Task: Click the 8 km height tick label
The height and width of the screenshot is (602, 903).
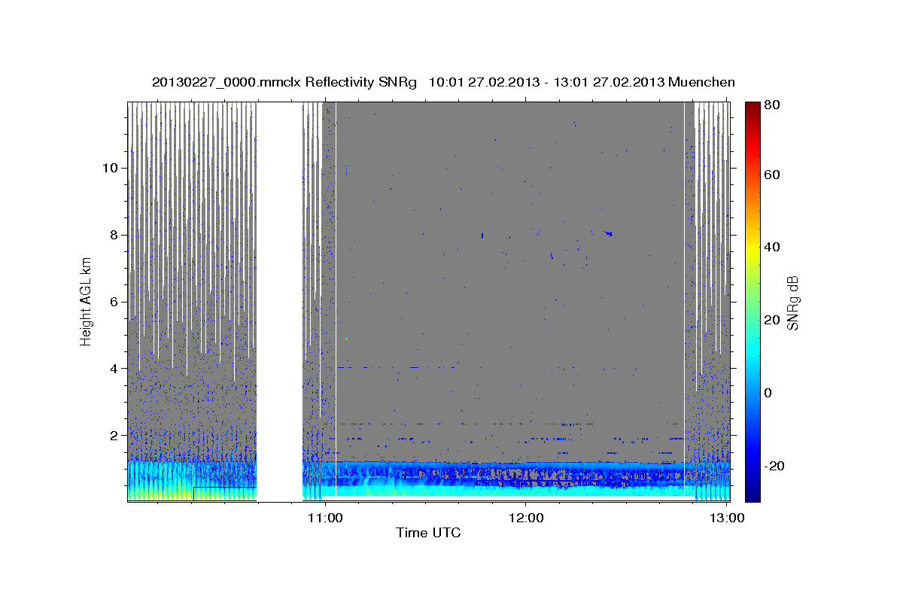Action: coord(114,235)
